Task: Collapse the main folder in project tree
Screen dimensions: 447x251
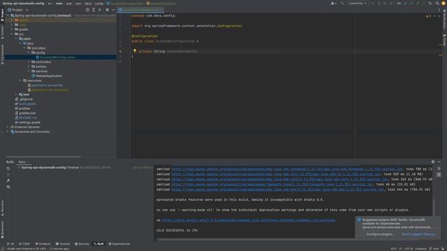Action: pos(16,39)
